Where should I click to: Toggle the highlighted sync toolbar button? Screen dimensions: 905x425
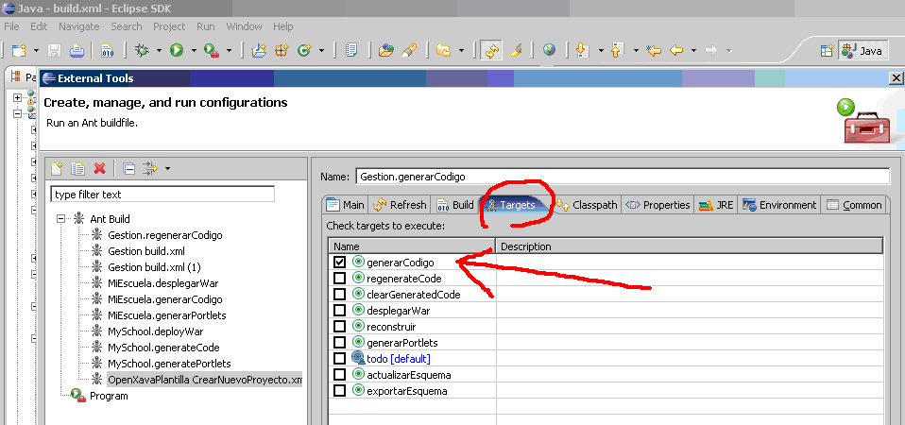[x=491, y=51]
